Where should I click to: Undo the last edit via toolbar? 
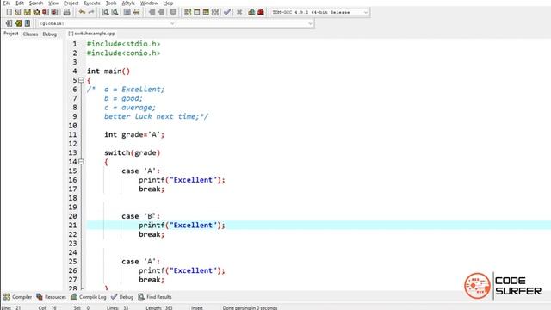[x=82, y=12]
